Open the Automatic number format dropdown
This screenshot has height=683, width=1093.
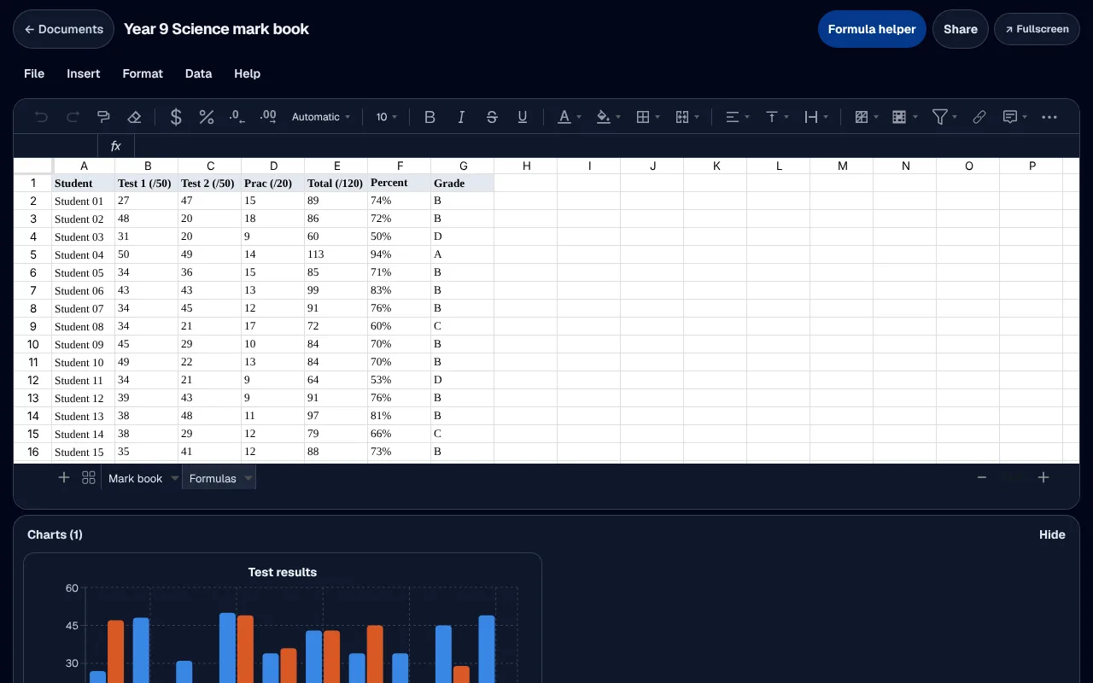click(321, 117)
